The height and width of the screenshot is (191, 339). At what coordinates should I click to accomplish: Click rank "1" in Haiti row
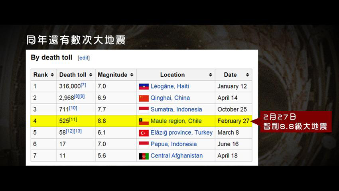(35, 86)
